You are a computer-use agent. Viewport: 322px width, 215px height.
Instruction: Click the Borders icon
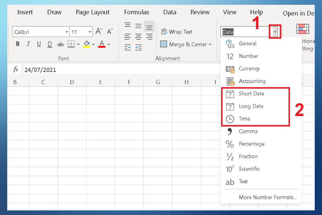[x=71, y=44]
